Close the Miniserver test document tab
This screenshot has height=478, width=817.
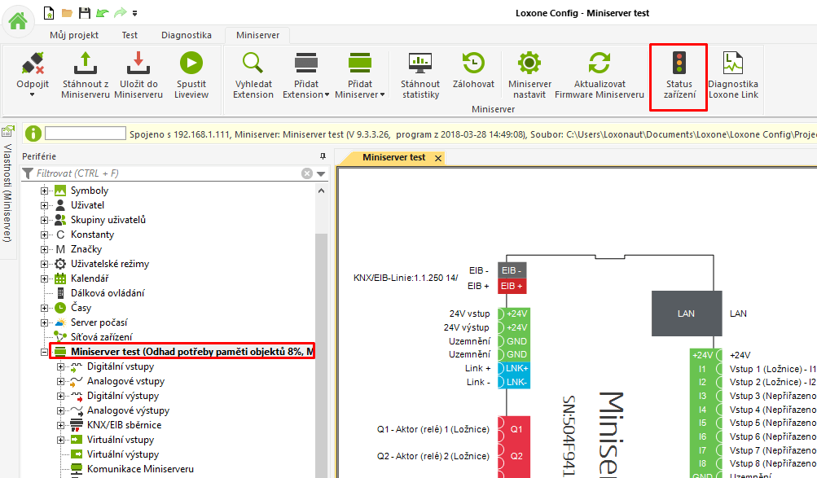438,158
